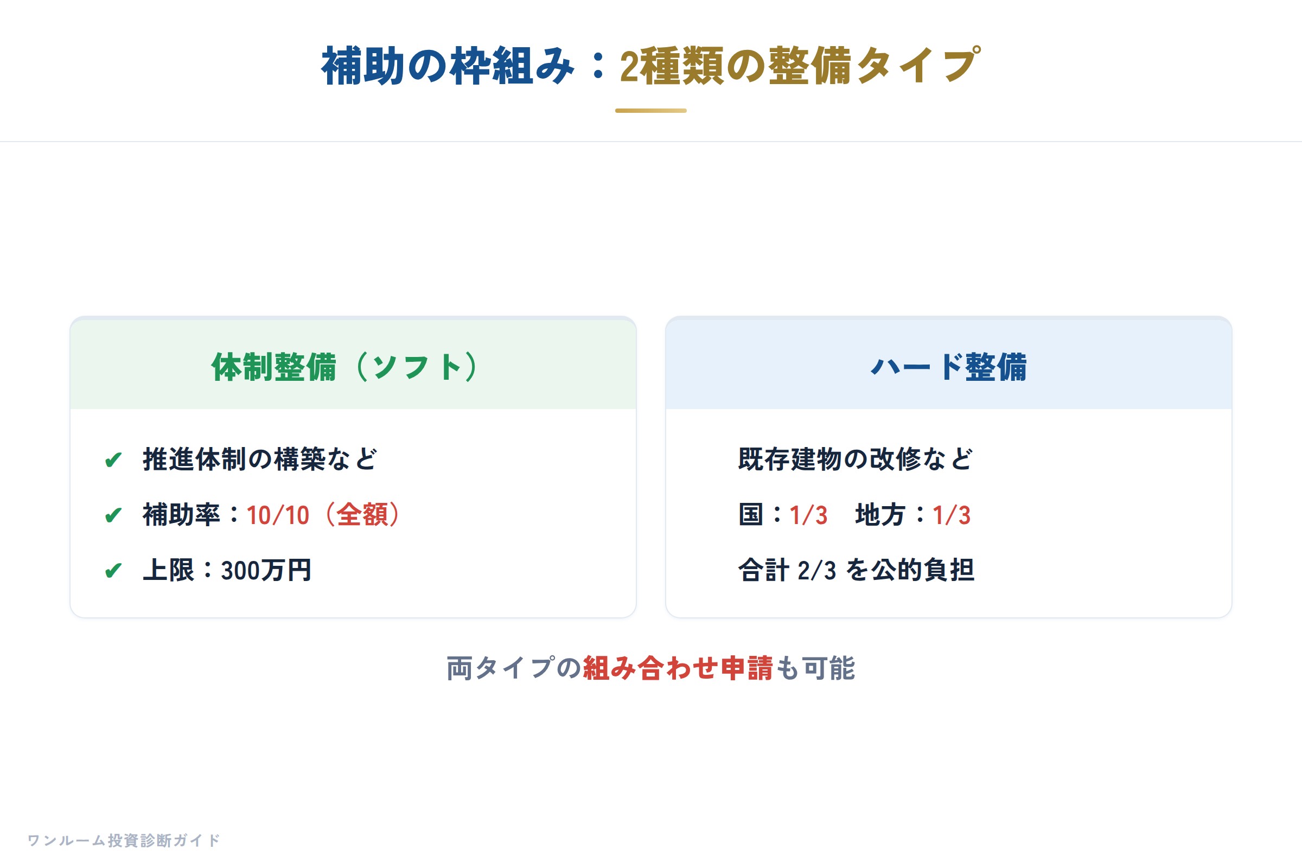Viewport: 1302px width, 868px height.
Task: Click the gold underline below the title
Action: coord(651,111)
